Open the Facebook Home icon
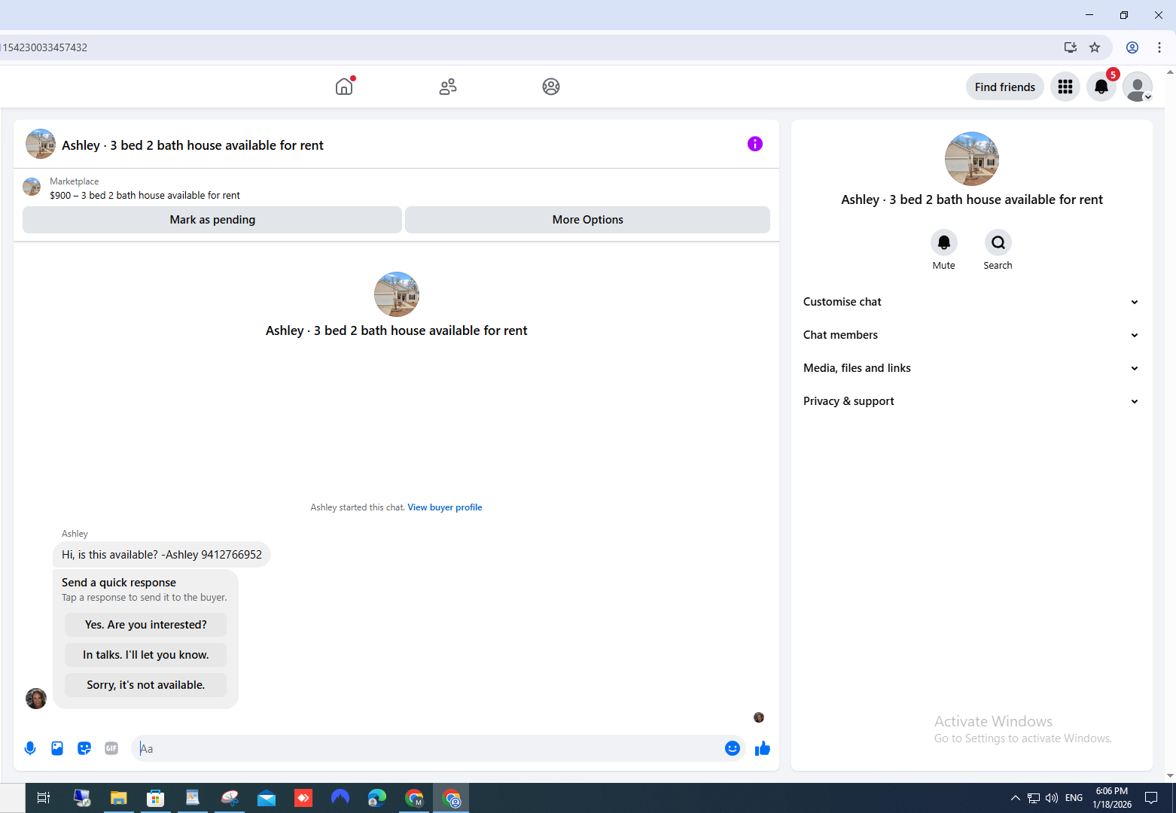1176x813 pixels. pos(344,87)
